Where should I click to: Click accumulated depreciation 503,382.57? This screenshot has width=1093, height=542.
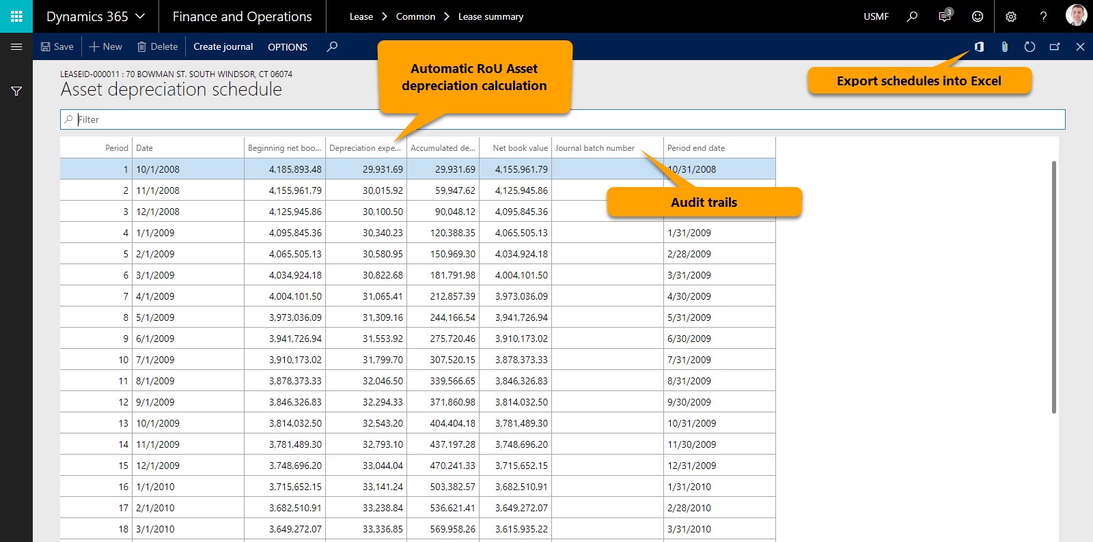(x=443, y=487)
